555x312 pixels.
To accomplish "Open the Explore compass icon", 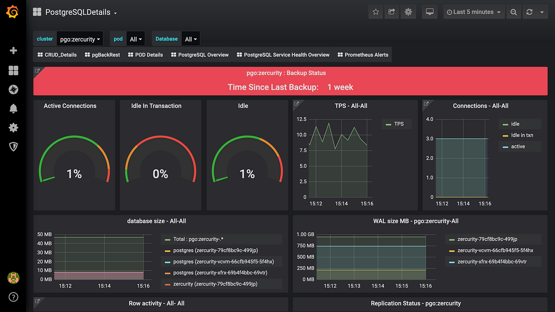I will 13,89.
